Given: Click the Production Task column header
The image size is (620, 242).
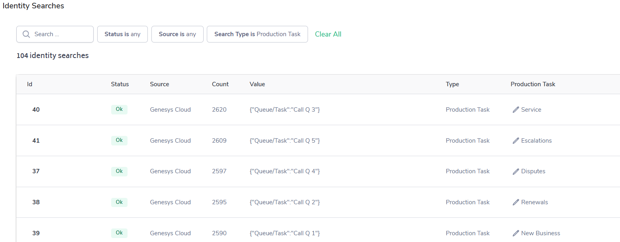Looking at the screenshot, I should pos(533,84).
